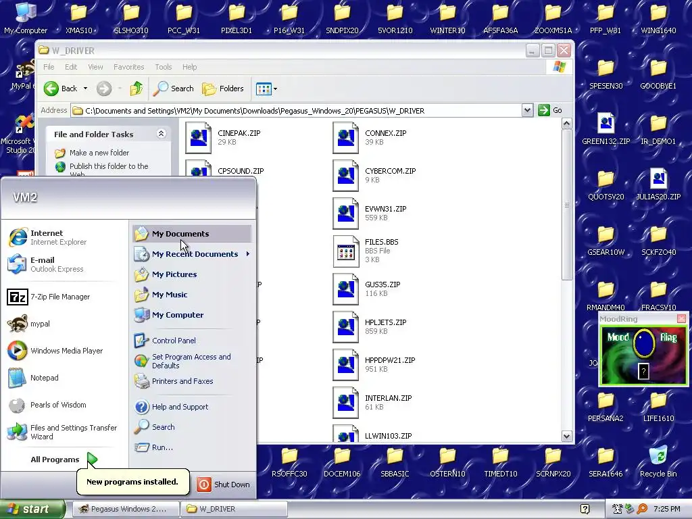Open My Computer from Start menu
Image resolution: width=692 pixels, height=519 pixels.
[x=168, y=315]
